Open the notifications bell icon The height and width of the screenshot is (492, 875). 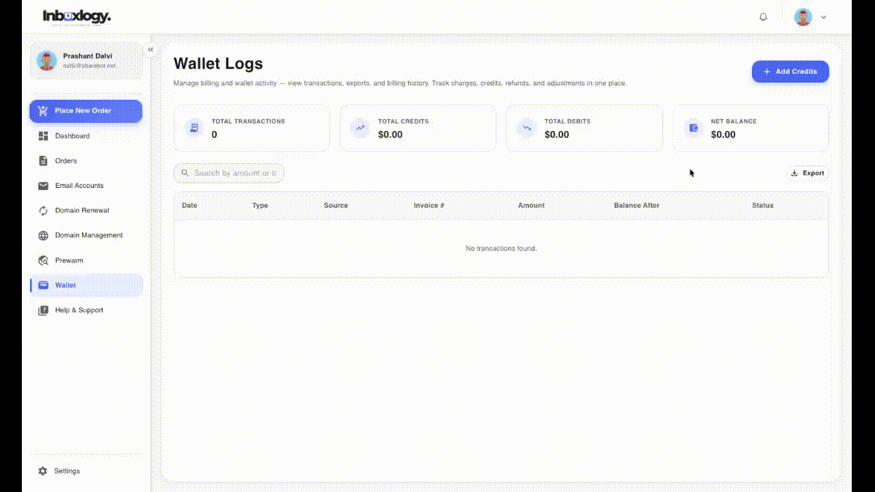(x=764, y=17)
